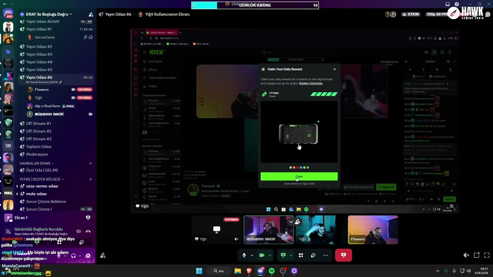Unmute Yiğit's stream tile speaker icon
The height and width of the screenshot is (277, 493).
click(236, 239)
